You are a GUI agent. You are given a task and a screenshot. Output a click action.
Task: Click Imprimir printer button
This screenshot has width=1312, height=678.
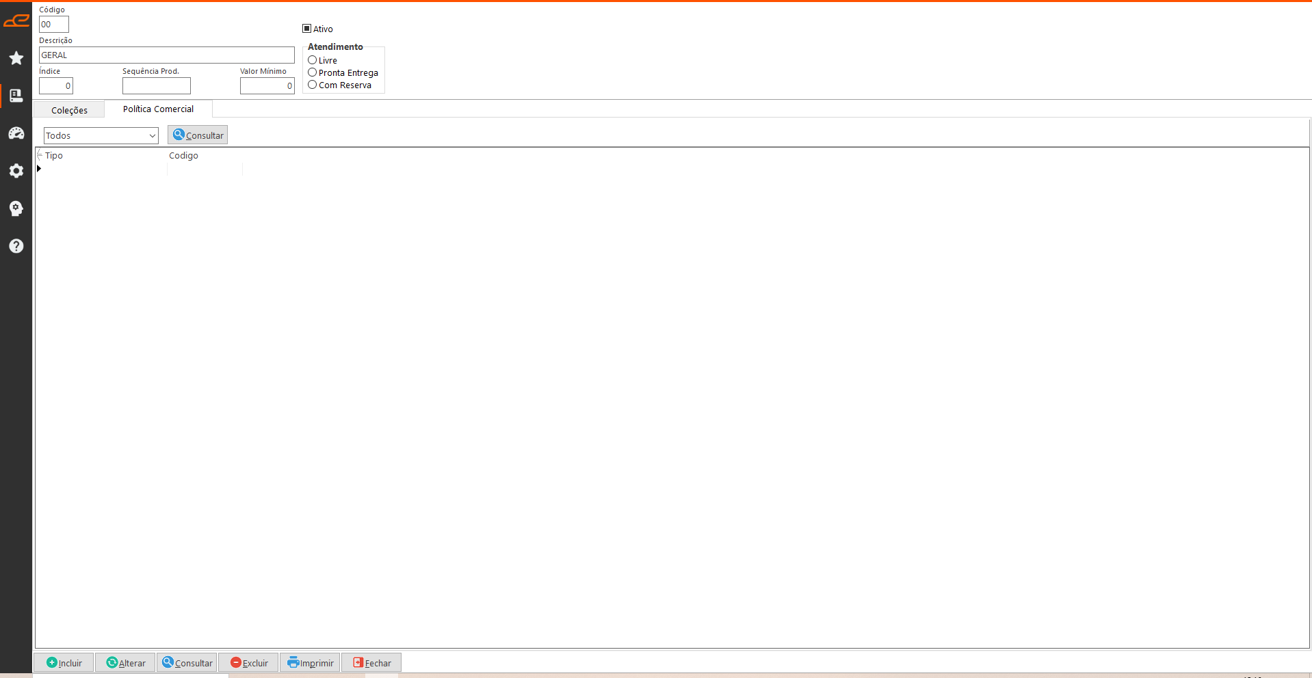click(x=311, y=663)
